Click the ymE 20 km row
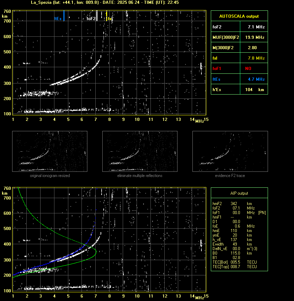The height and width of the screenshot is (301, 294). click(x=232, y=235)
